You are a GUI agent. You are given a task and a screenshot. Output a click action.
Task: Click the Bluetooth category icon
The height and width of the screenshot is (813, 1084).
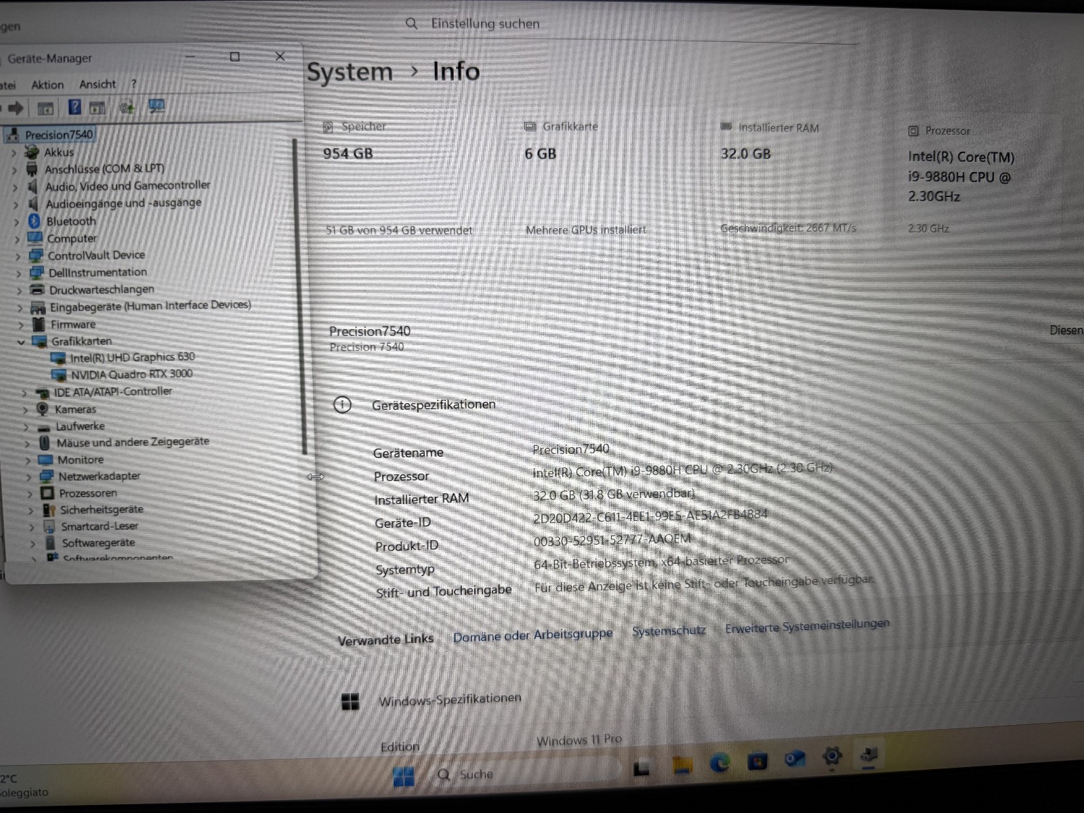coord(35,221)
